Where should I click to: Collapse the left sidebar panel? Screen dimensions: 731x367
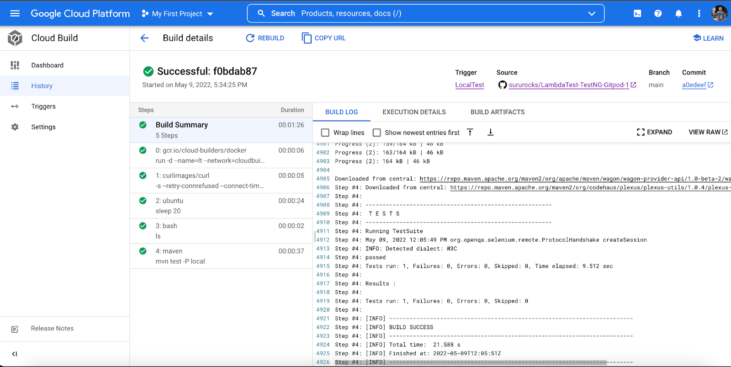click(x=15, y=354)
